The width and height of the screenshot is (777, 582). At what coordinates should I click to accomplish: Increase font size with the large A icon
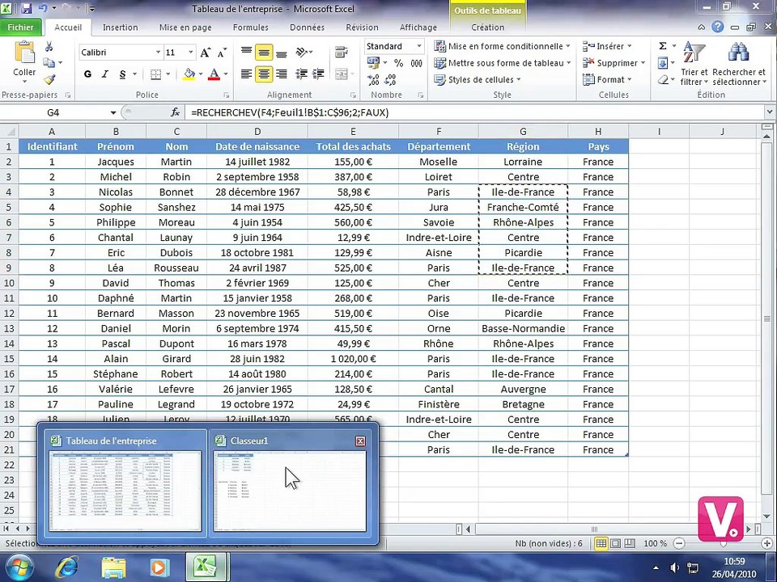pos(205,53)
